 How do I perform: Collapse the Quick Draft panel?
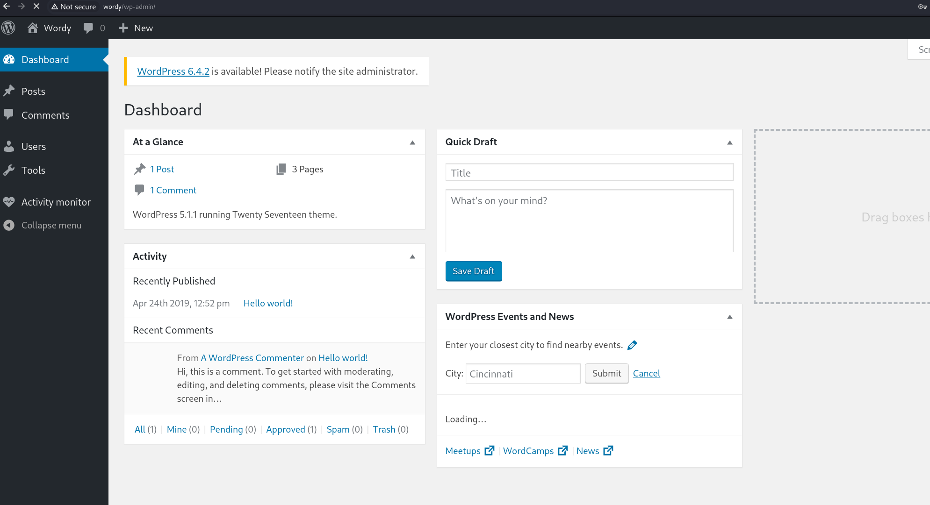tap(730, 142)
